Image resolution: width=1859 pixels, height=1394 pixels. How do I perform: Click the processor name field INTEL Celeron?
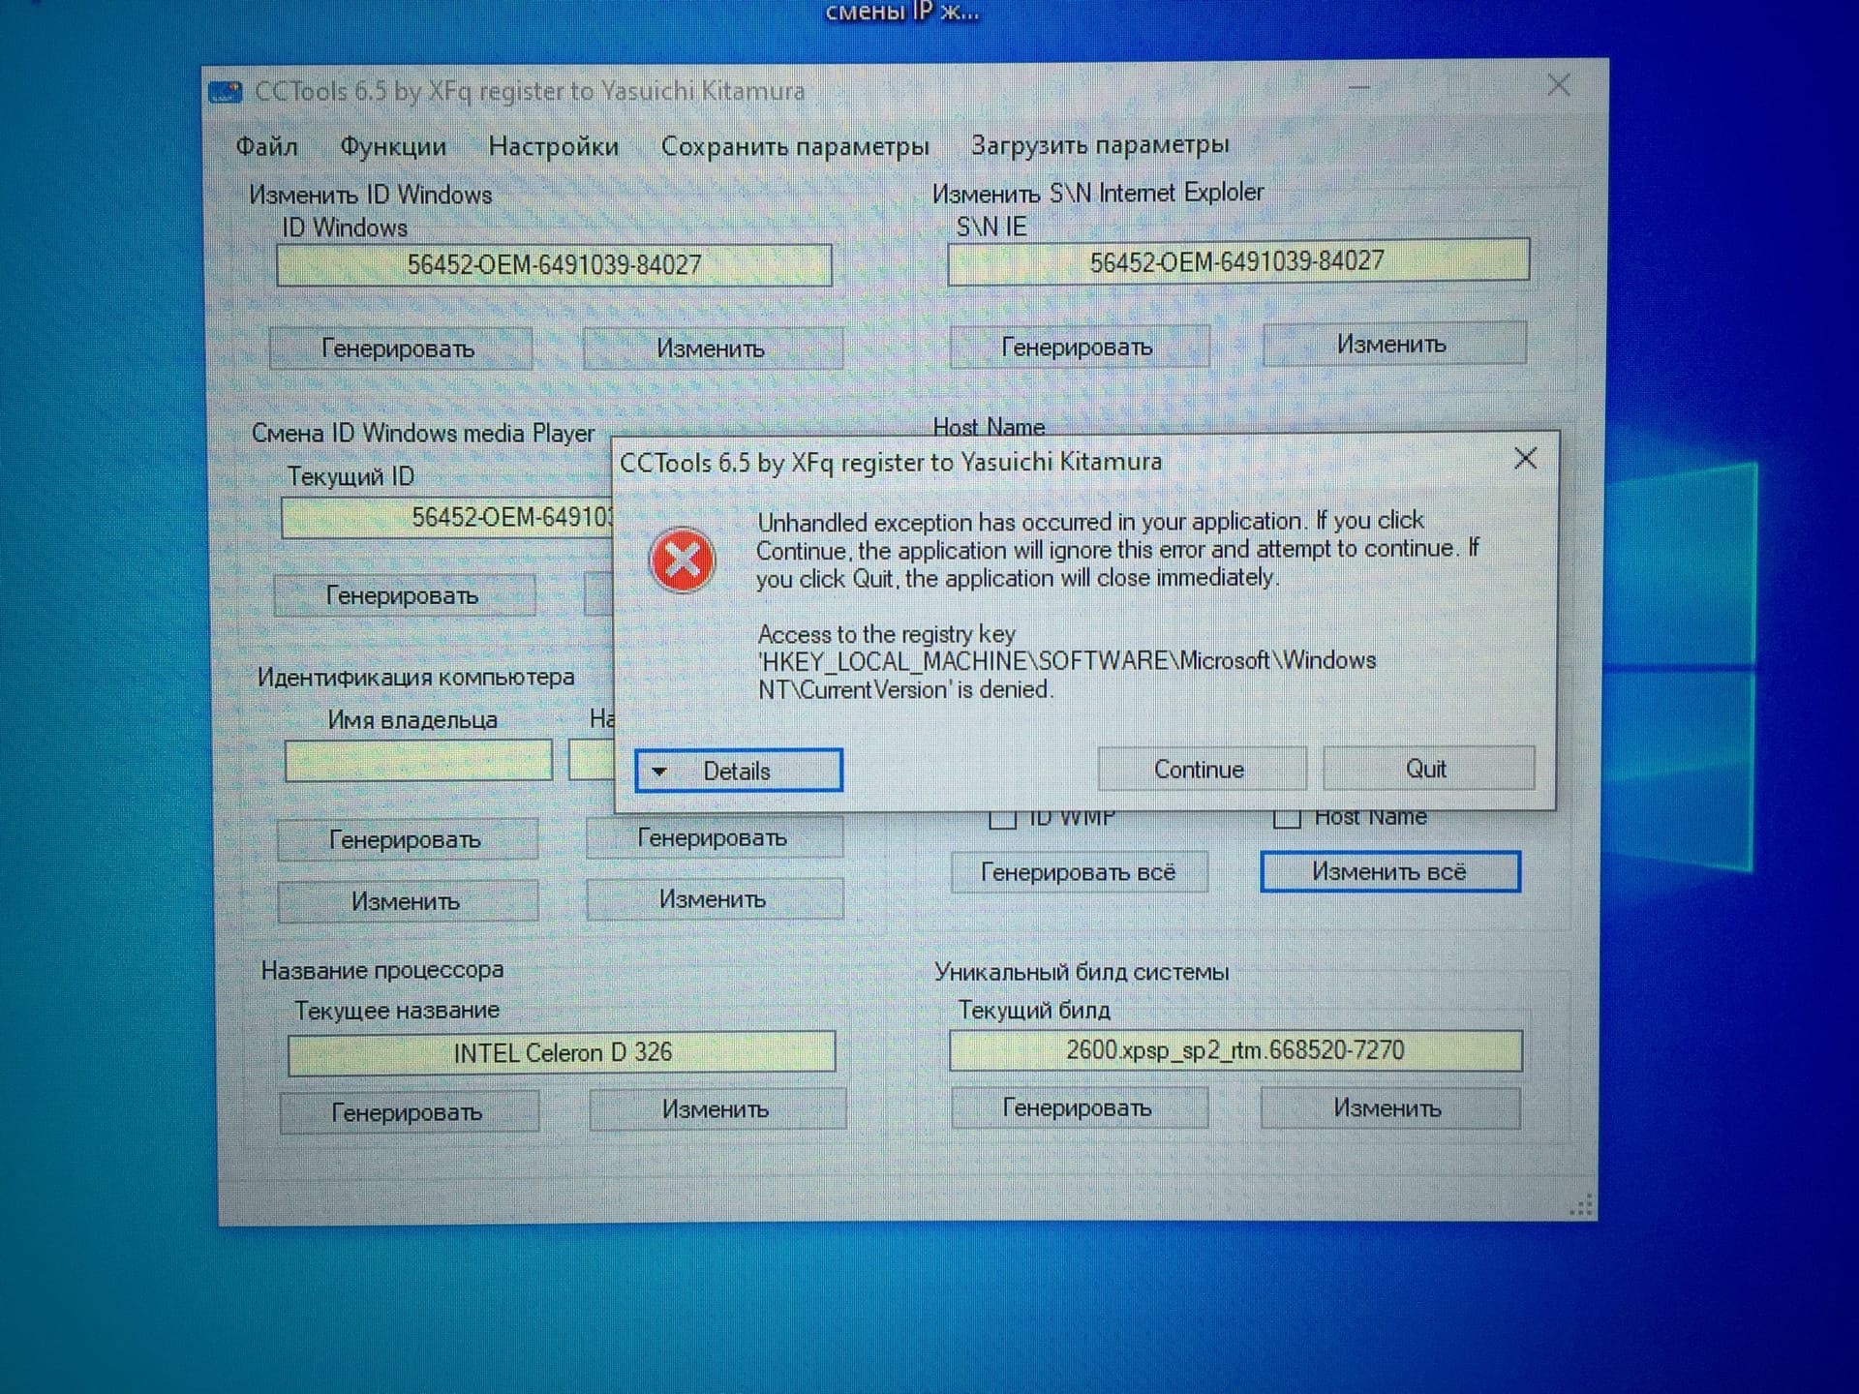tap(562, 1052)
